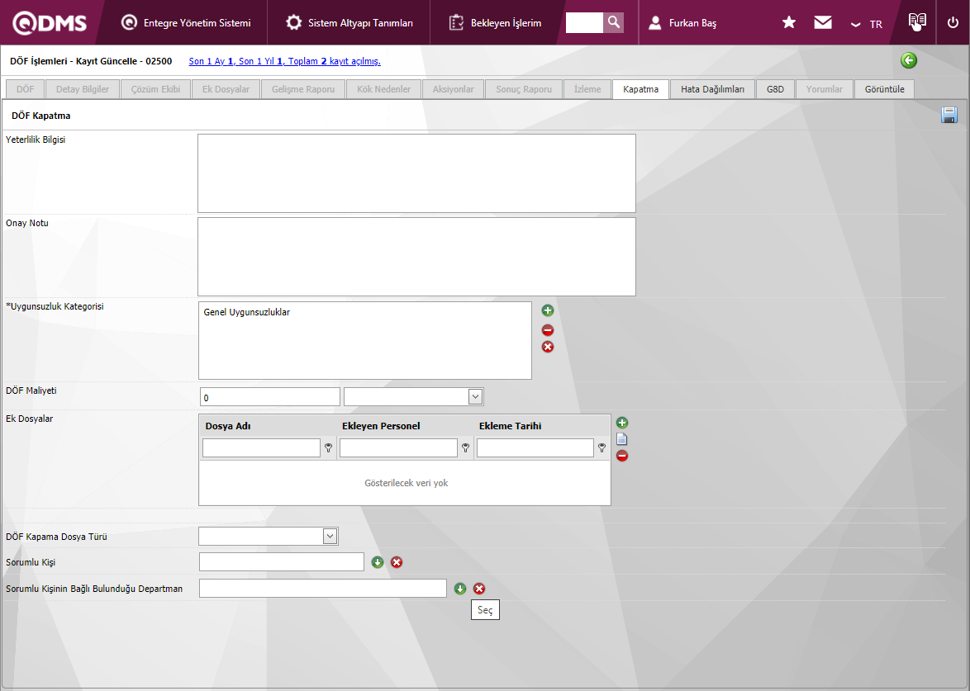Add a new Ek Dosyalar file
The image size is (970, 691).
click(621, 423)
